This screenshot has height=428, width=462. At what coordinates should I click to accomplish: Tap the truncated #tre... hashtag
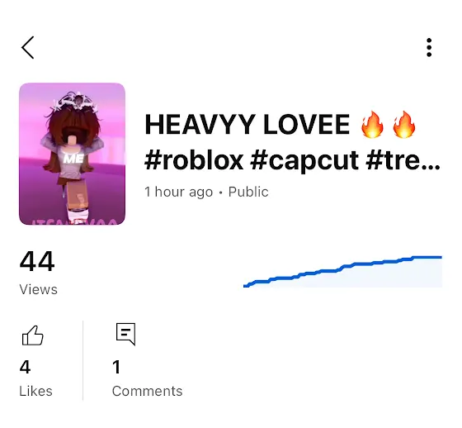[403, 161]
